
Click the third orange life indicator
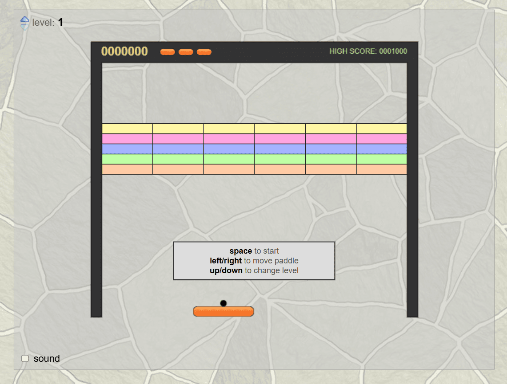pos(204,52)
